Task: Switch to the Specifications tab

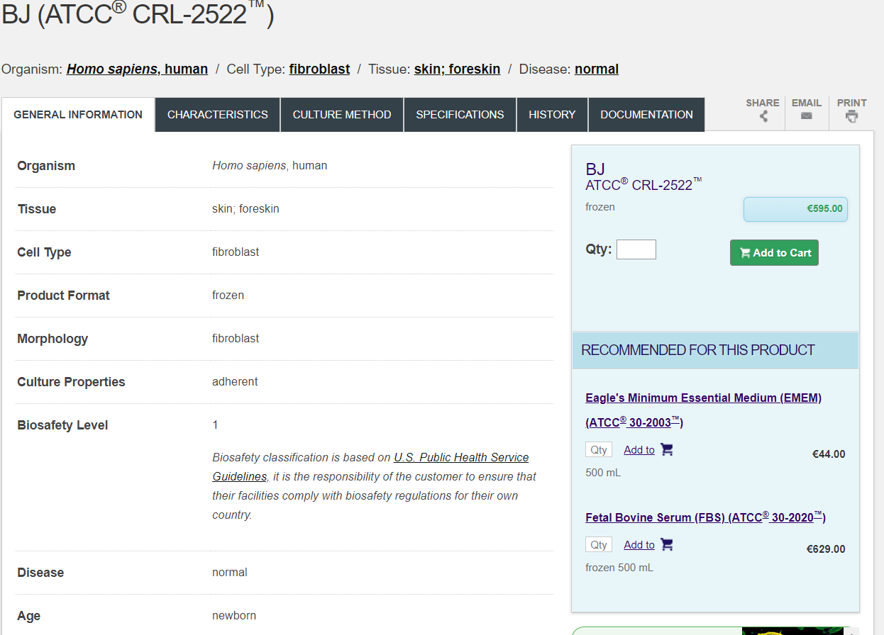Action: click(x=460, y=115)
